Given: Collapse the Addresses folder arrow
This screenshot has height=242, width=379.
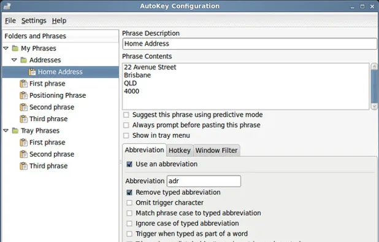Looking at the screenshot, I should (15, 60).
